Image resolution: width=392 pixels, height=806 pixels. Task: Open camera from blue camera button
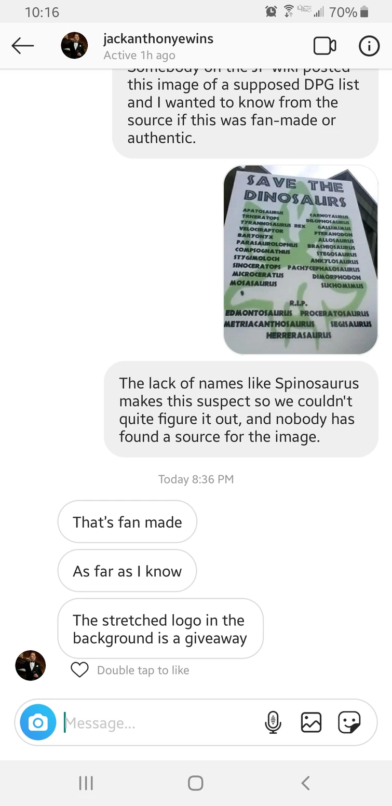[x=38, y=722]
